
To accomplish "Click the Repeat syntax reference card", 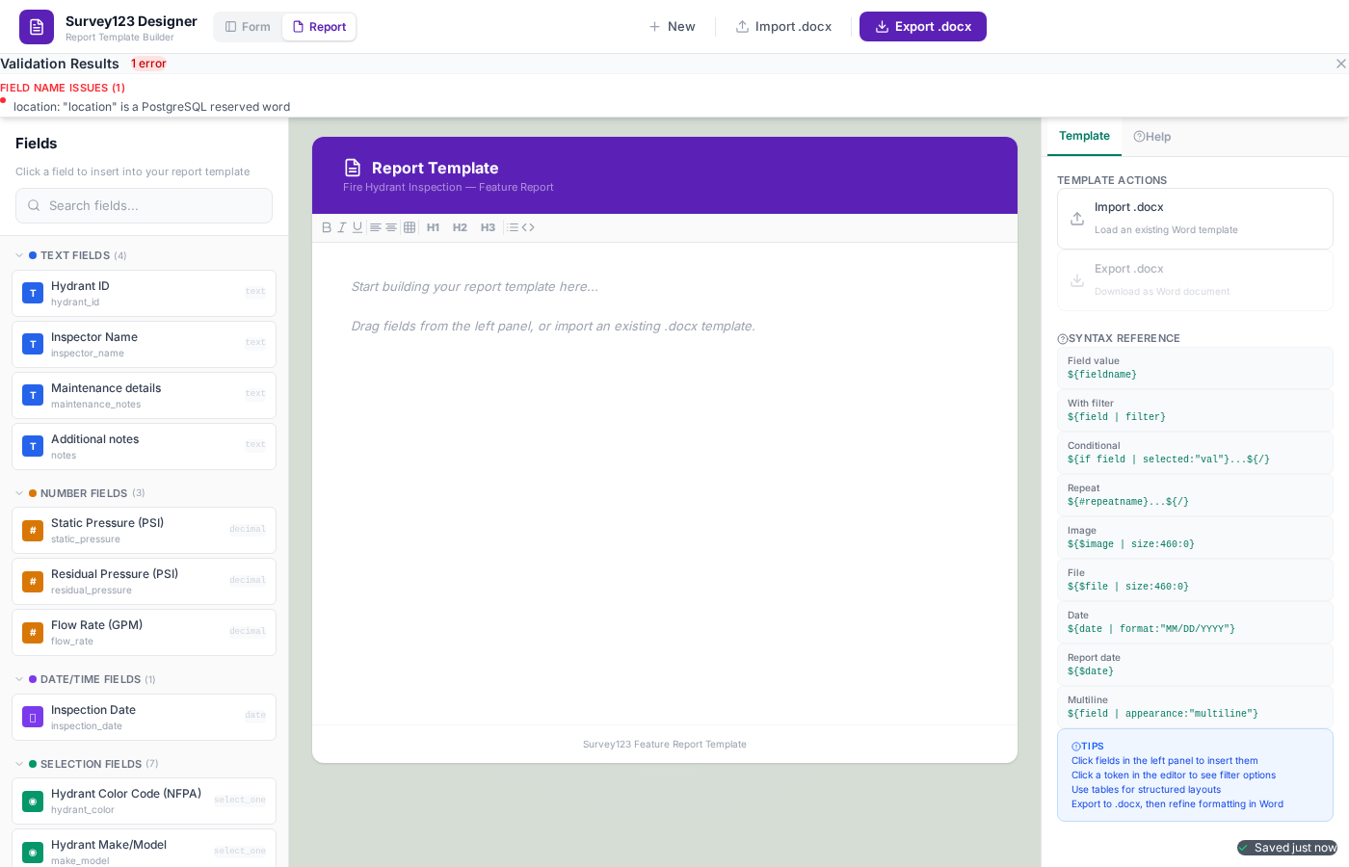I will [x=1195, y=495].
